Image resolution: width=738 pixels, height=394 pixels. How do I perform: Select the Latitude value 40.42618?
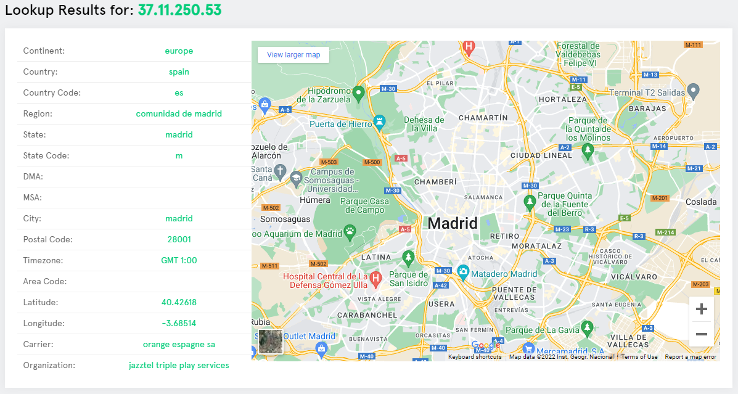(x=179, y=302)
